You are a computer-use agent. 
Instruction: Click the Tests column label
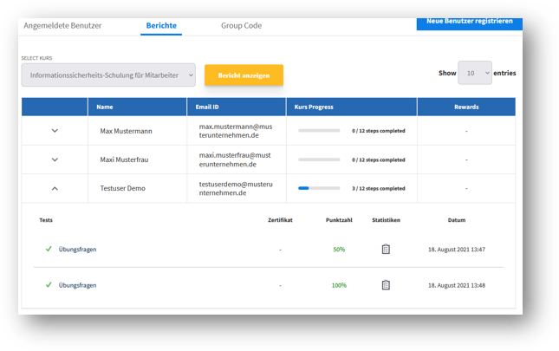click(x=46, y=220)
